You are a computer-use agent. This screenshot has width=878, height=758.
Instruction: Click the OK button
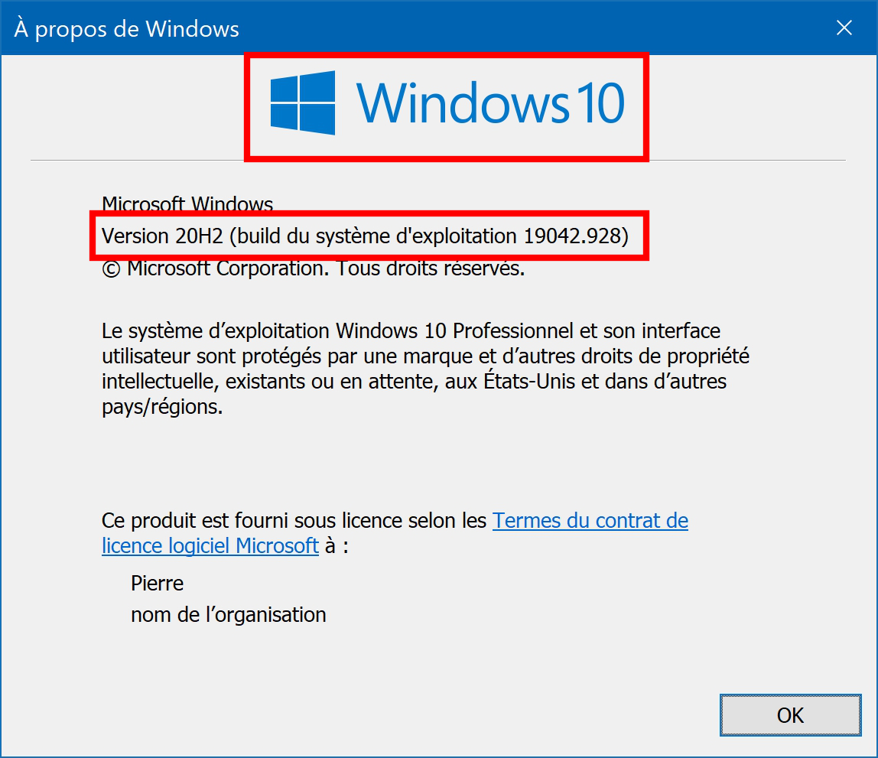click(790, 715)
